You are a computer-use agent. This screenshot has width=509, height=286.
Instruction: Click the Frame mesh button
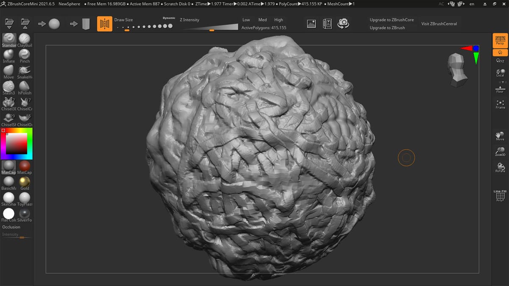click(500, 104)
